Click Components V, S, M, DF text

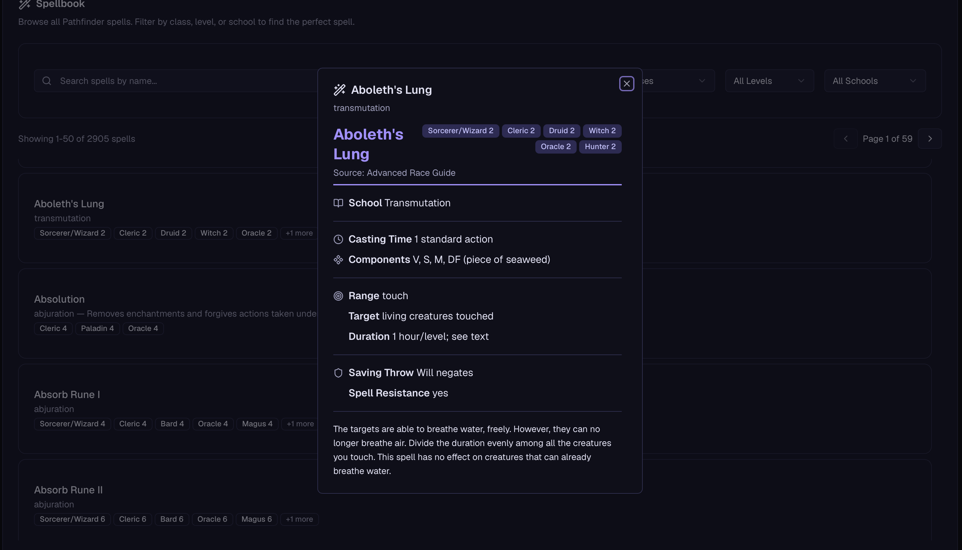point(449,259)
